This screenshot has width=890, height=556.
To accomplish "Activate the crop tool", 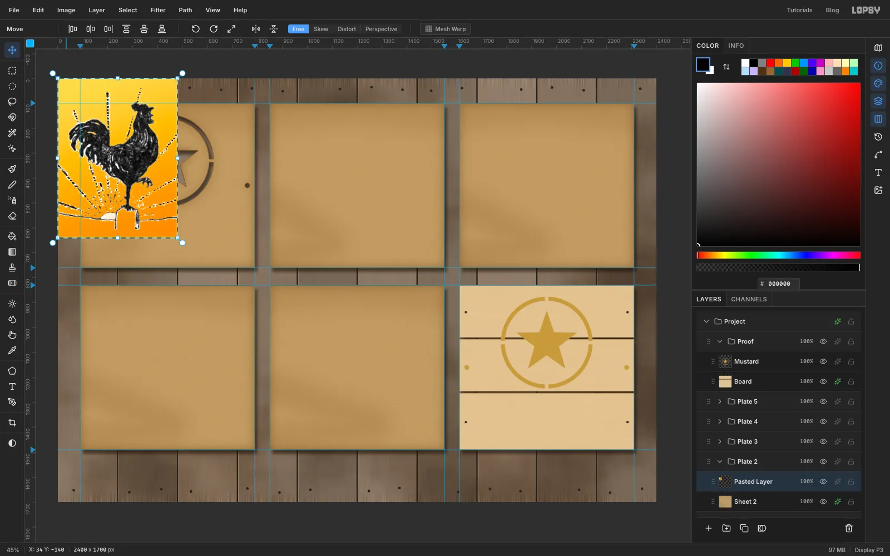I will tap(12, 423).
